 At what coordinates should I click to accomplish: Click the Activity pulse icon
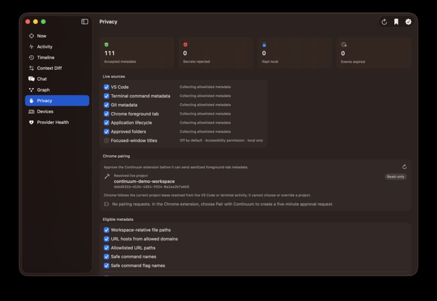coord(31,47)
